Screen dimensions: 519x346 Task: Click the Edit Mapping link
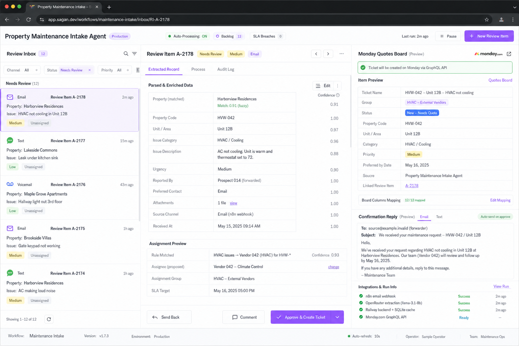500,200
